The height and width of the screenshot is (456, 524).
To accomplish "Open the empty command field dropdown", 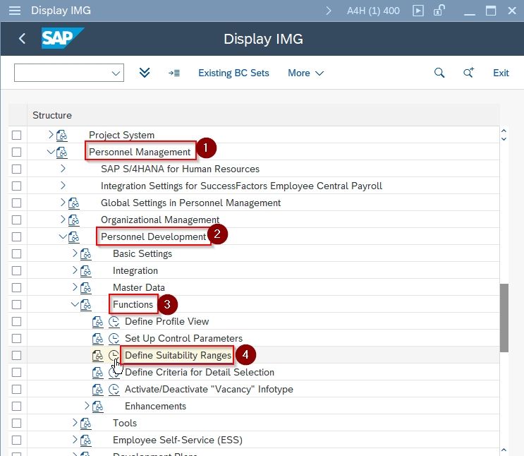I will click(x=116, y=73).
